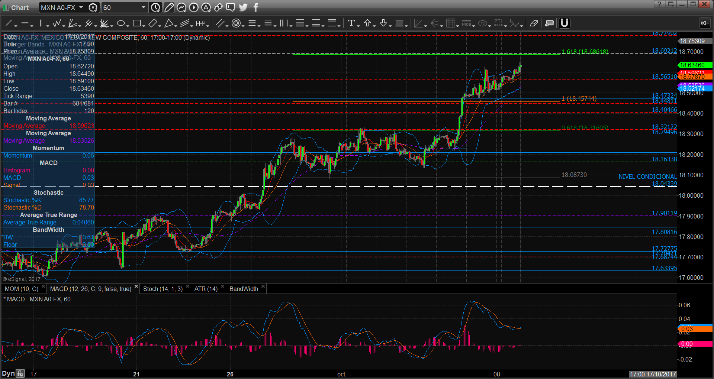
Task: Click the Stochastic %K value row
Action: 48,200
